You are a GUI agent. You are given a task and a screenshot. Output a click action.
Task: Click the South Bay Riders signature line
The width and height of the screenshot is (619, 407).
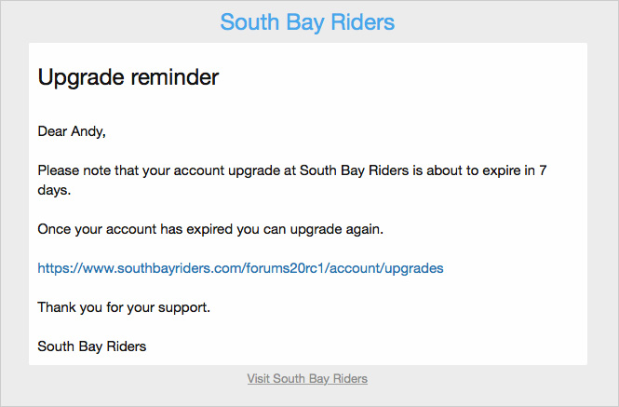coord(91,346)
